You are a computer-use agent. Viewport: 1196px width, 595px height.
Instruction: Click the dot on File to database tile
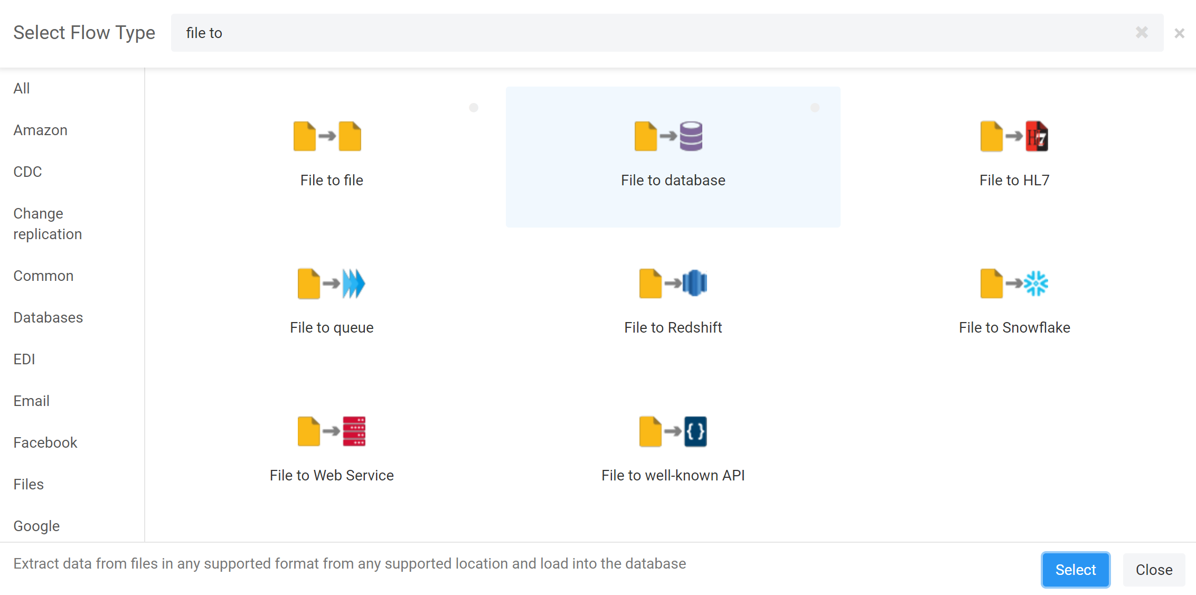coord(815,108)
